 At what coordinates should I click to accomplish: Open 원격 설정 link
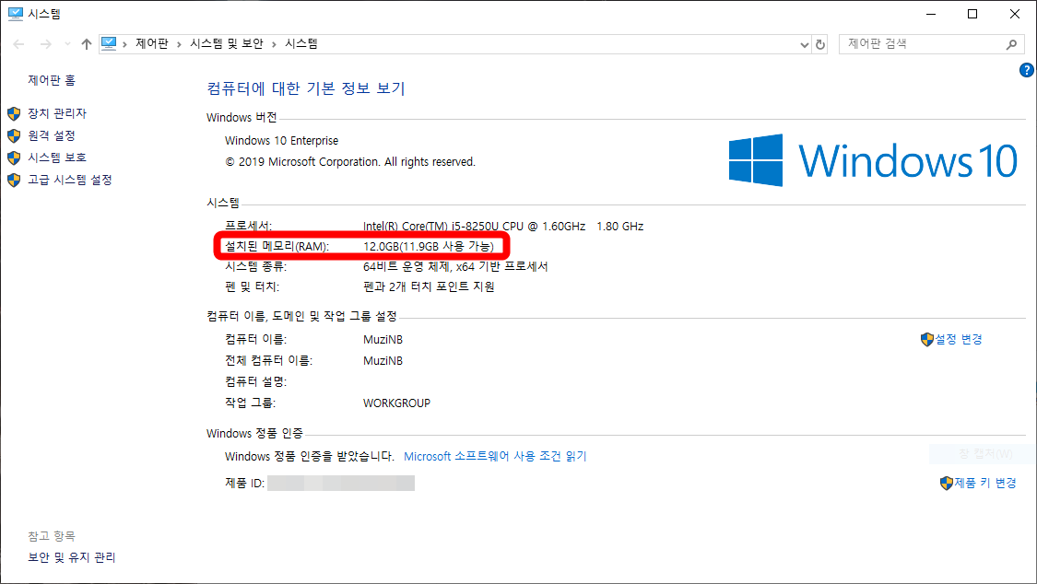point(52,135)
